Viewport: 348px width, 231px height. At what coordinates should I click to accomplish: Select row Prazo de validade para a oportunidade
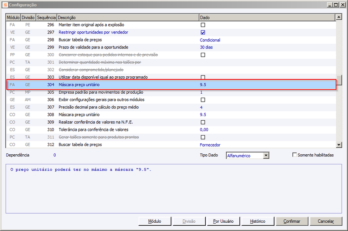click(171, 48)
